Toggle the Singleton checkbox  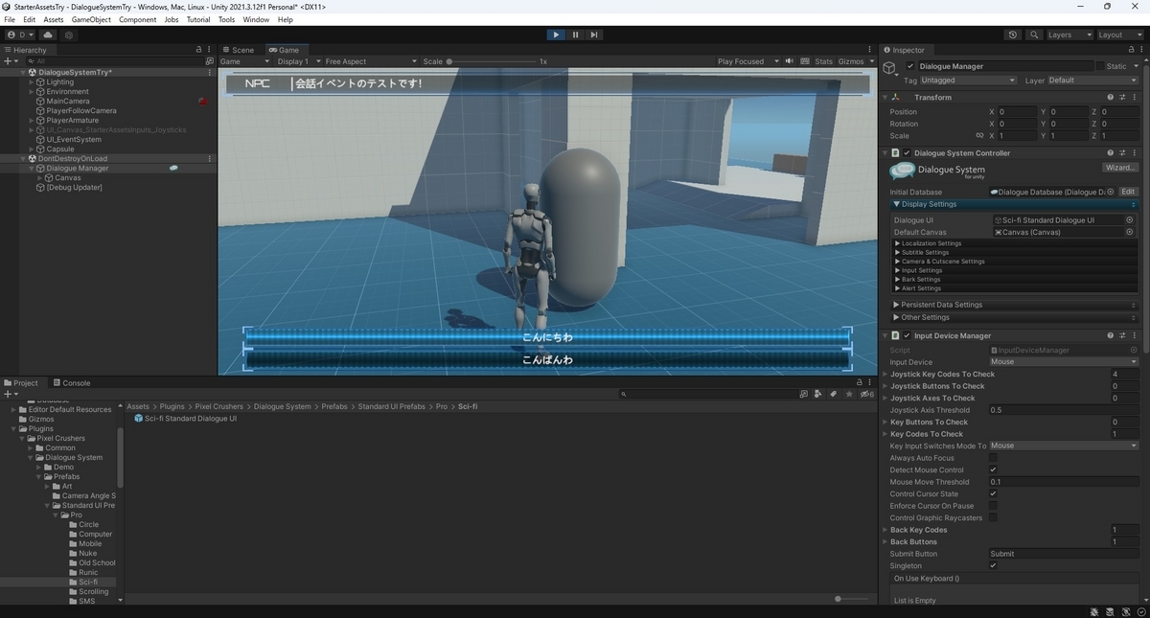point(993,565)
